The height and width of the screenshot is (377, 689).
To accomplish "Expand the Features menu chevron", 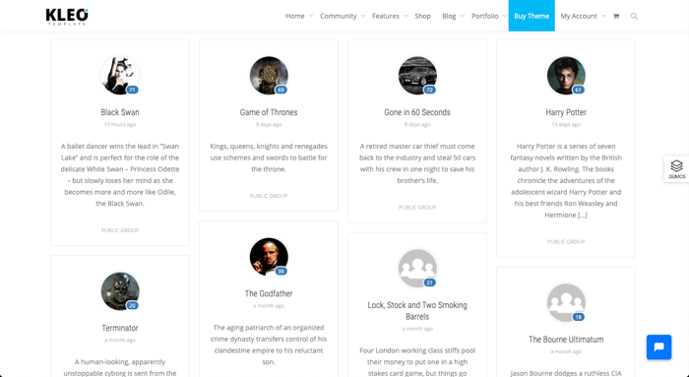I will click(x=406, y=16).
